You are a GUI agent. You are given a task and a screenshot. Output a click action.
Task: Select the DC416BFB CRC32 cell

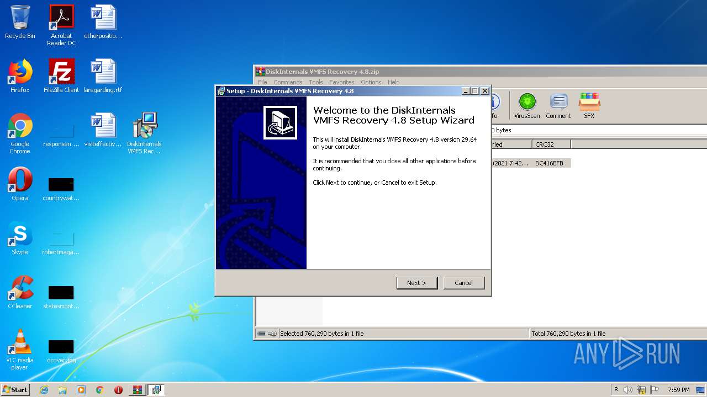pos(549,163)
